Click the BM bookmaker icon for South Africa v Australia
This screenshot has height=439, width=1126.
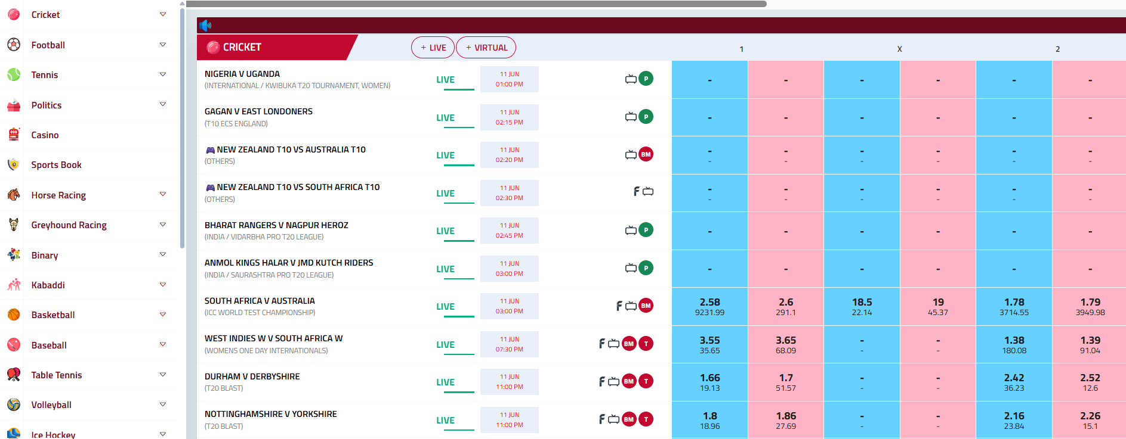point(646,306)
